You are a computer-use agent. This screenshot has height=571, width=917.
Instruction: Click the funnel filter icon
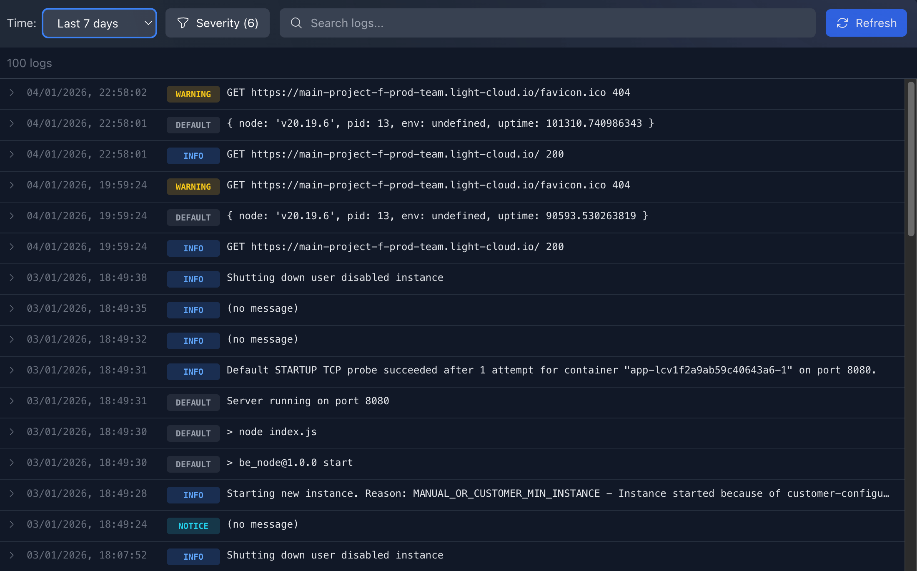point(183,23)
